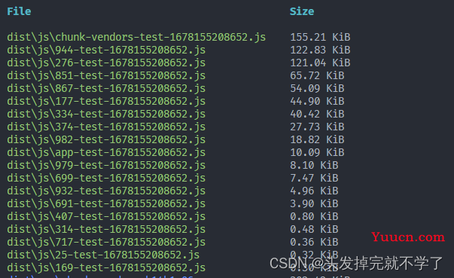Click the 3.90 KiB size value
Image resolution: width=454 pixels, height=278 pixels.
coord(314,204)
